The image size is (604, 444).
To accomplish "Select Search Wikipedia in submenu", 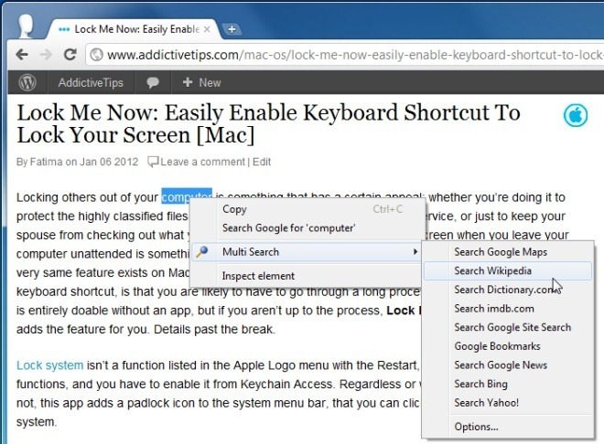I will [508, 270].
